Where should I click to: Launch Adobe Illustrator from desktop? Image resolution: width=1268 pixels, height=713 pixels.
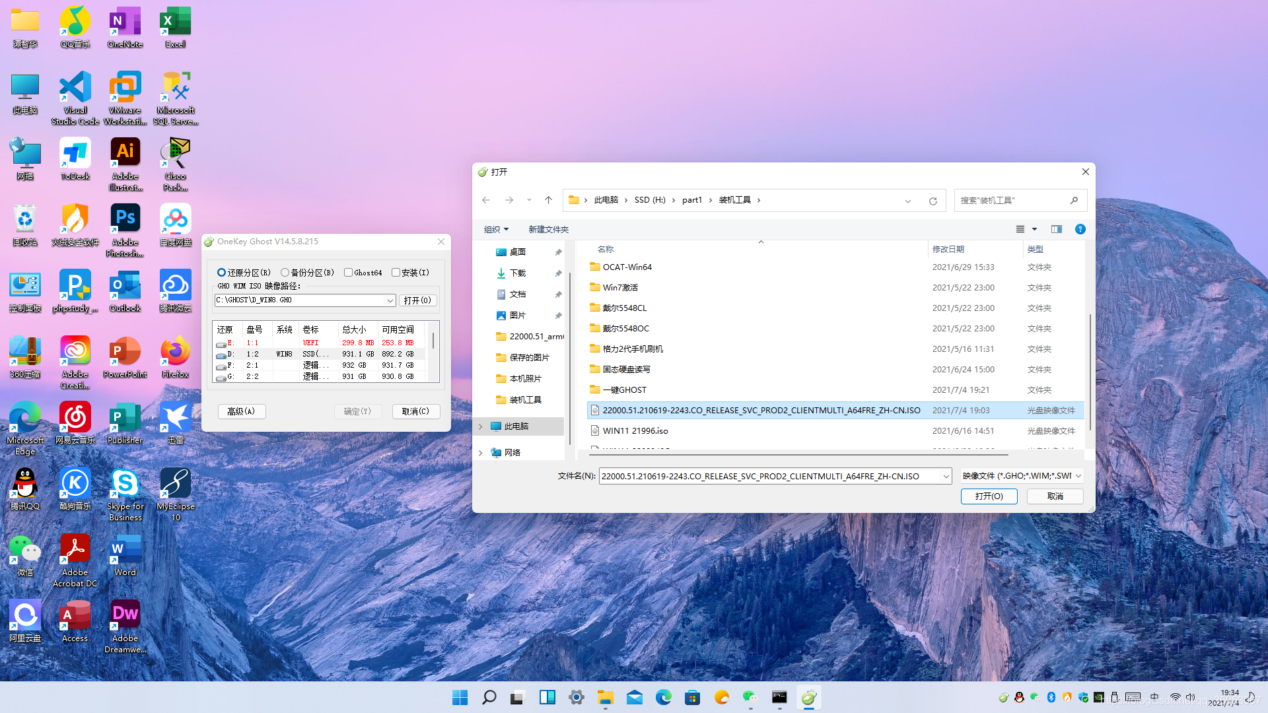pyautogui.click(x=125, y=153)
